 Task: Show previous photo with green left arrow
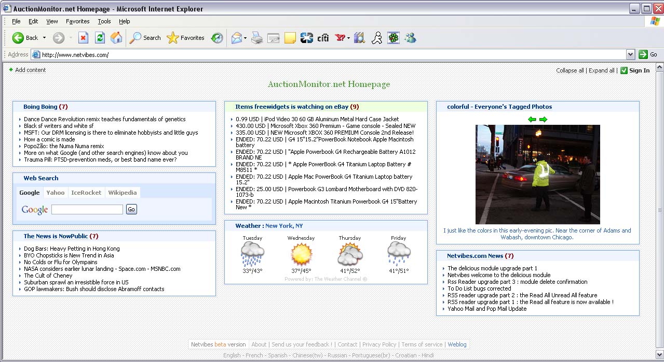(x=532, y=120)
